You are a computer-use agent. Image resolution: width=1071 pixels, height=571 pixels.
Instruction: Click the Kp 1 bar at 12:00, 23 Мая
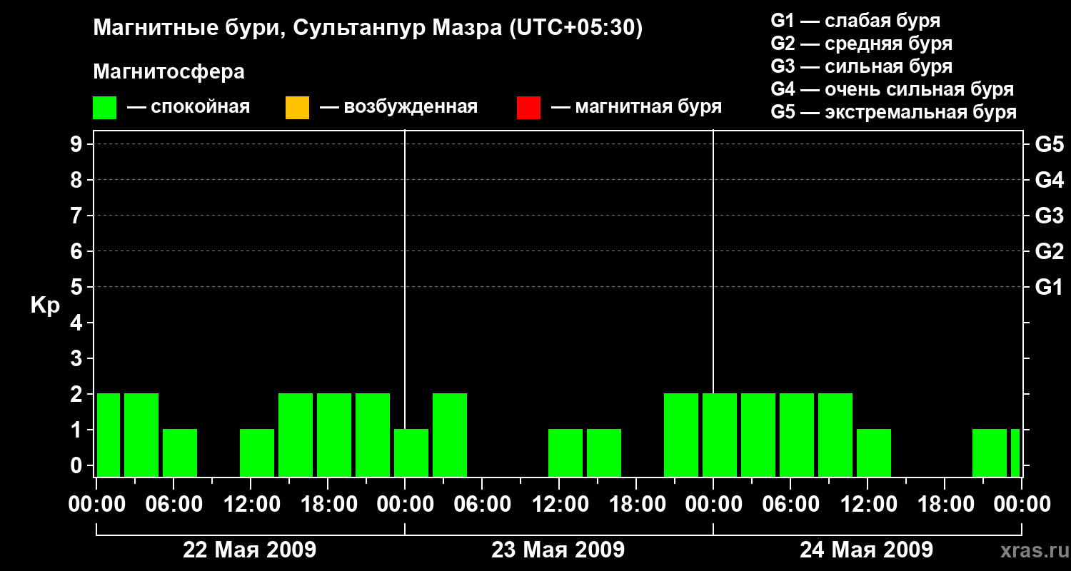pos(565,453)
